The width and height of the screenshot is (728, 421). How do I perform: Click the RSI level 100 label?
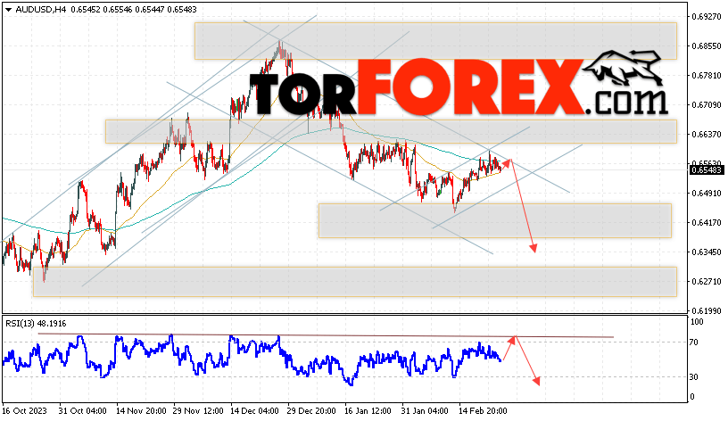click(697, 322)
